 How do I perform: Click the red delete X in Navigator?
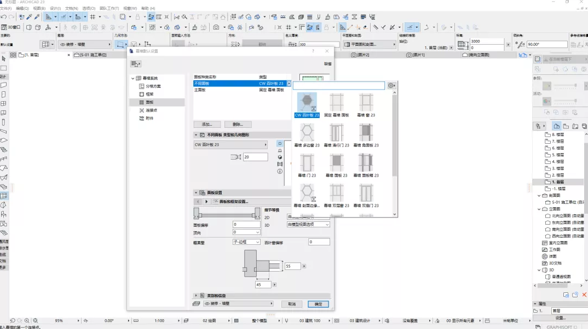pyautogui.click(x=584, y=295)
